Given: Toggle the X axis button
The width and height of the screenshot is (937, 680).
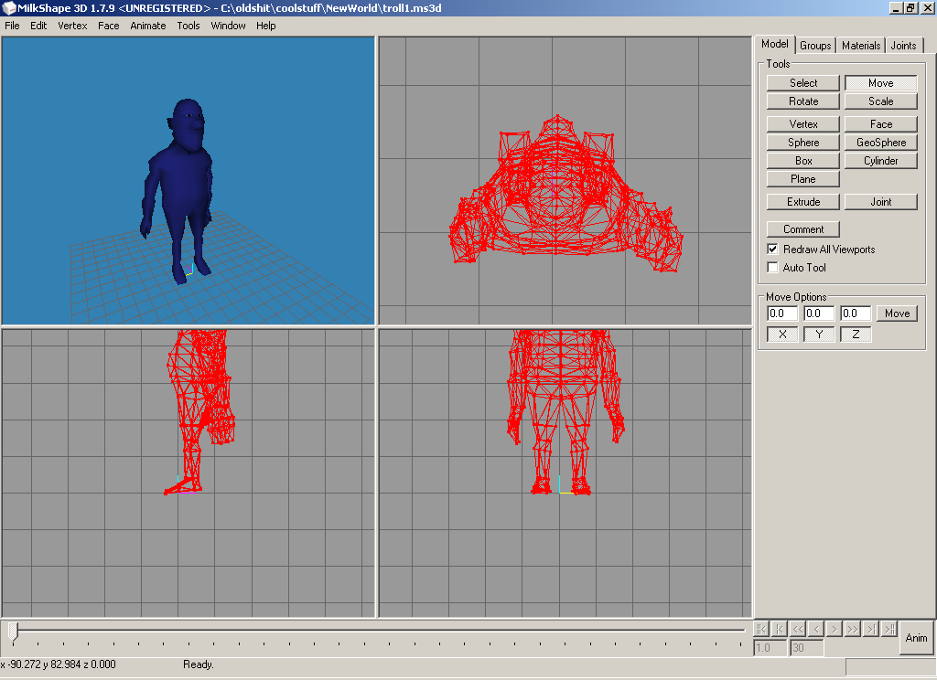Looking at the screenshot, I should point(782,335).
